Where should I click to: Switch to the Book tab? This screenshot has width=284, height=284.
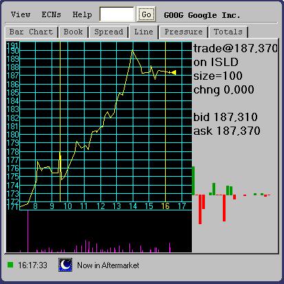(x=73, y=32)
